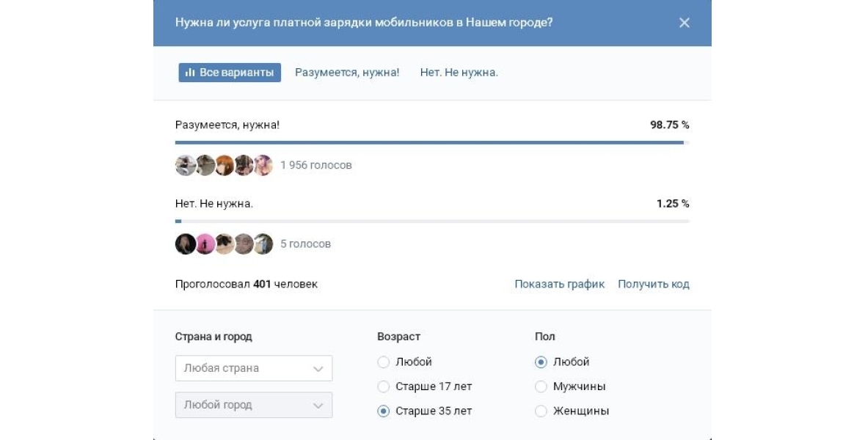Click answer label 'Нет. Не нужна.' above the bar
Image resolution: width=865 pixels, height=440 pixels.
(x=214, y=203)
